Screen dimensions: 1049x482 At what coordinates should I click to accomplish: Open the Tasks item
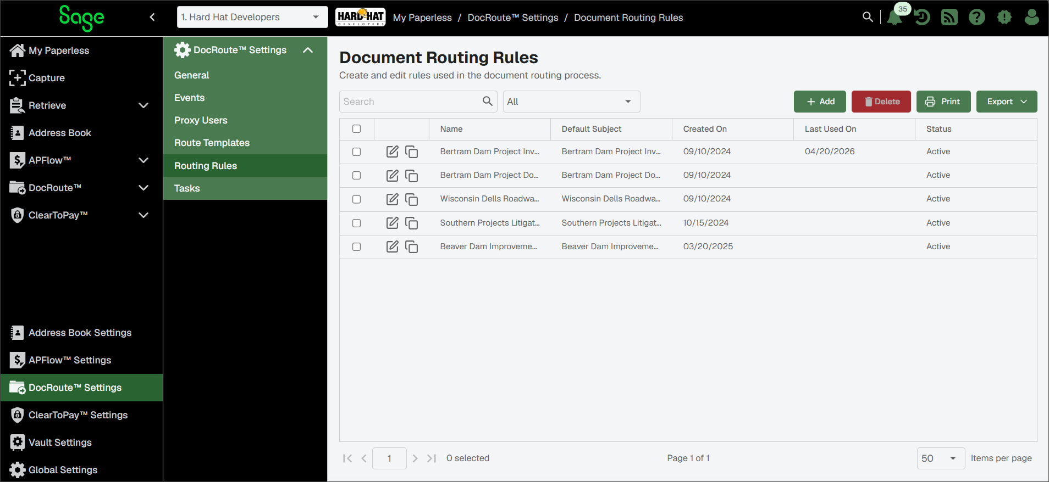point(245,188)
